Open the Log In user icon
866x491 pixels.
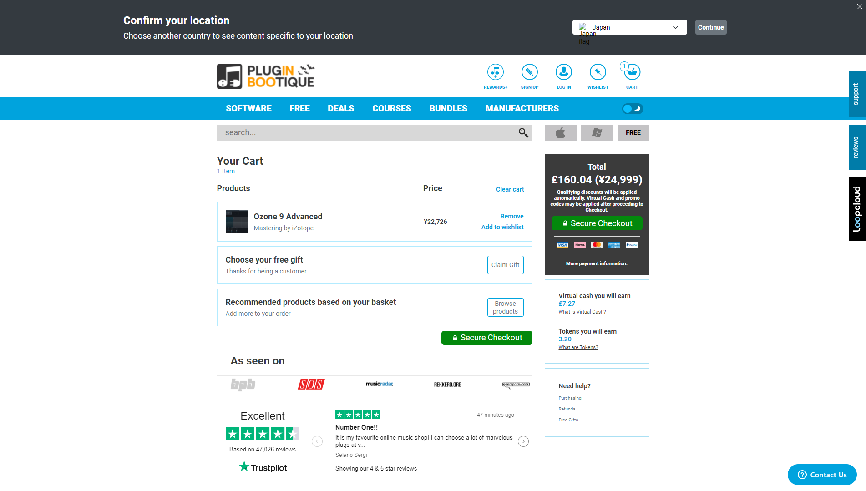pos(563,72)
